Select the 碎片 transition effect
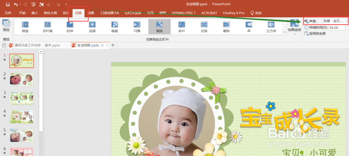Screen dimensions: 349x156 pyautogui.click(x=182, y=27)
